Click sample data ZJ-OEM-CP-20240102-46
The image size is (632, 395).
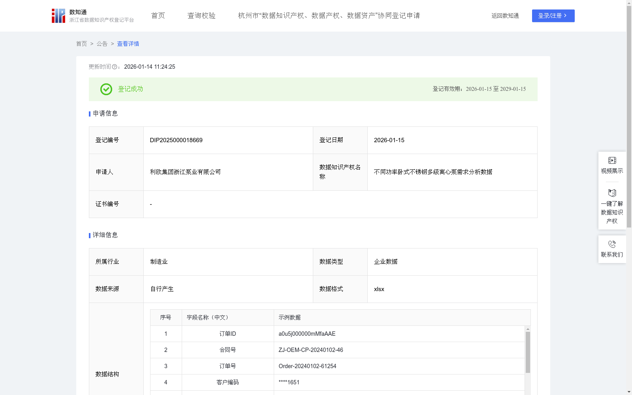click(311, 350)
